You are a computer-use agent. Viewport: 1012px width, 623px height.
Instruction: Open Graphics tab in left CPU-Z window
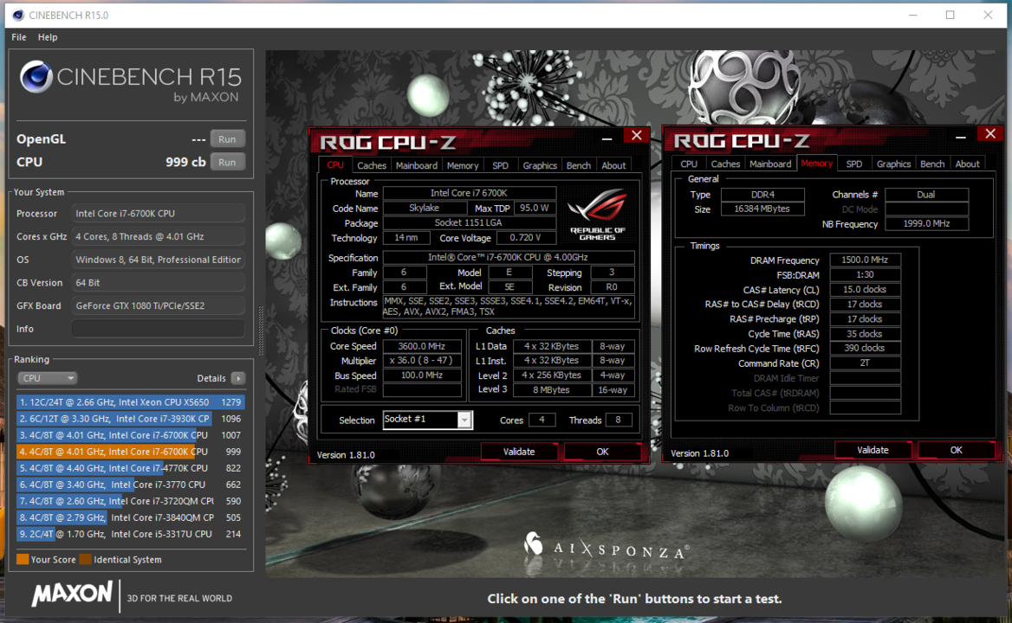click(x=540, y=165)
